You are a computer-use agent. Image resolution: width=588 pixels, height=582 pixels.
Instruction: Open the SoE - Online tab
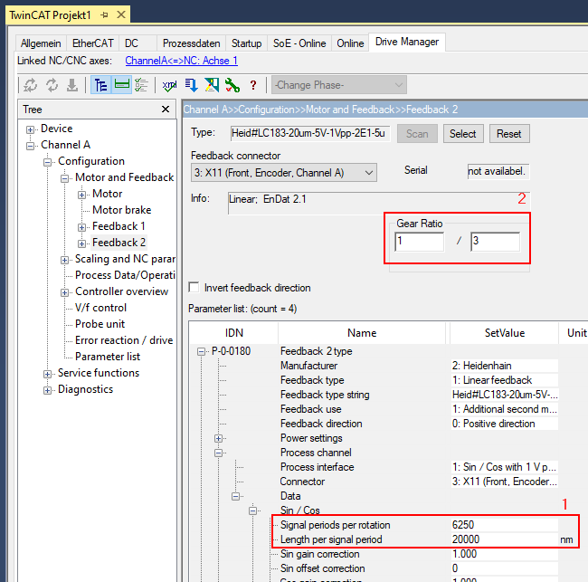point(299,43)
